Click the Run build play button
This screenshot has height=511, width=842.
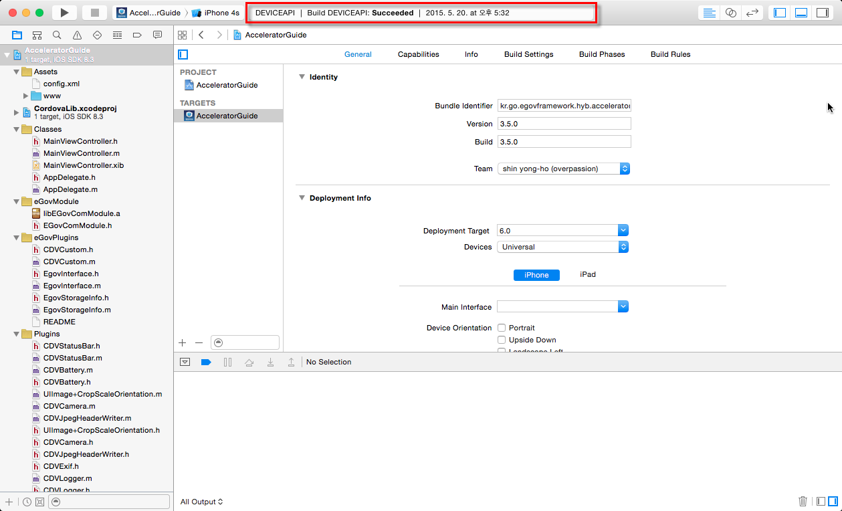[x=64, y=13]
